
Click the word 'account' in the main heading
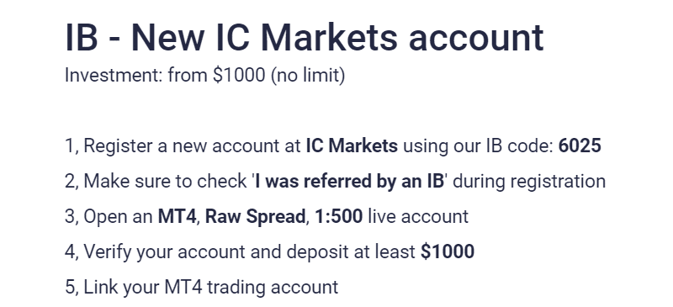pyautogui.click(x=476, y=39)
